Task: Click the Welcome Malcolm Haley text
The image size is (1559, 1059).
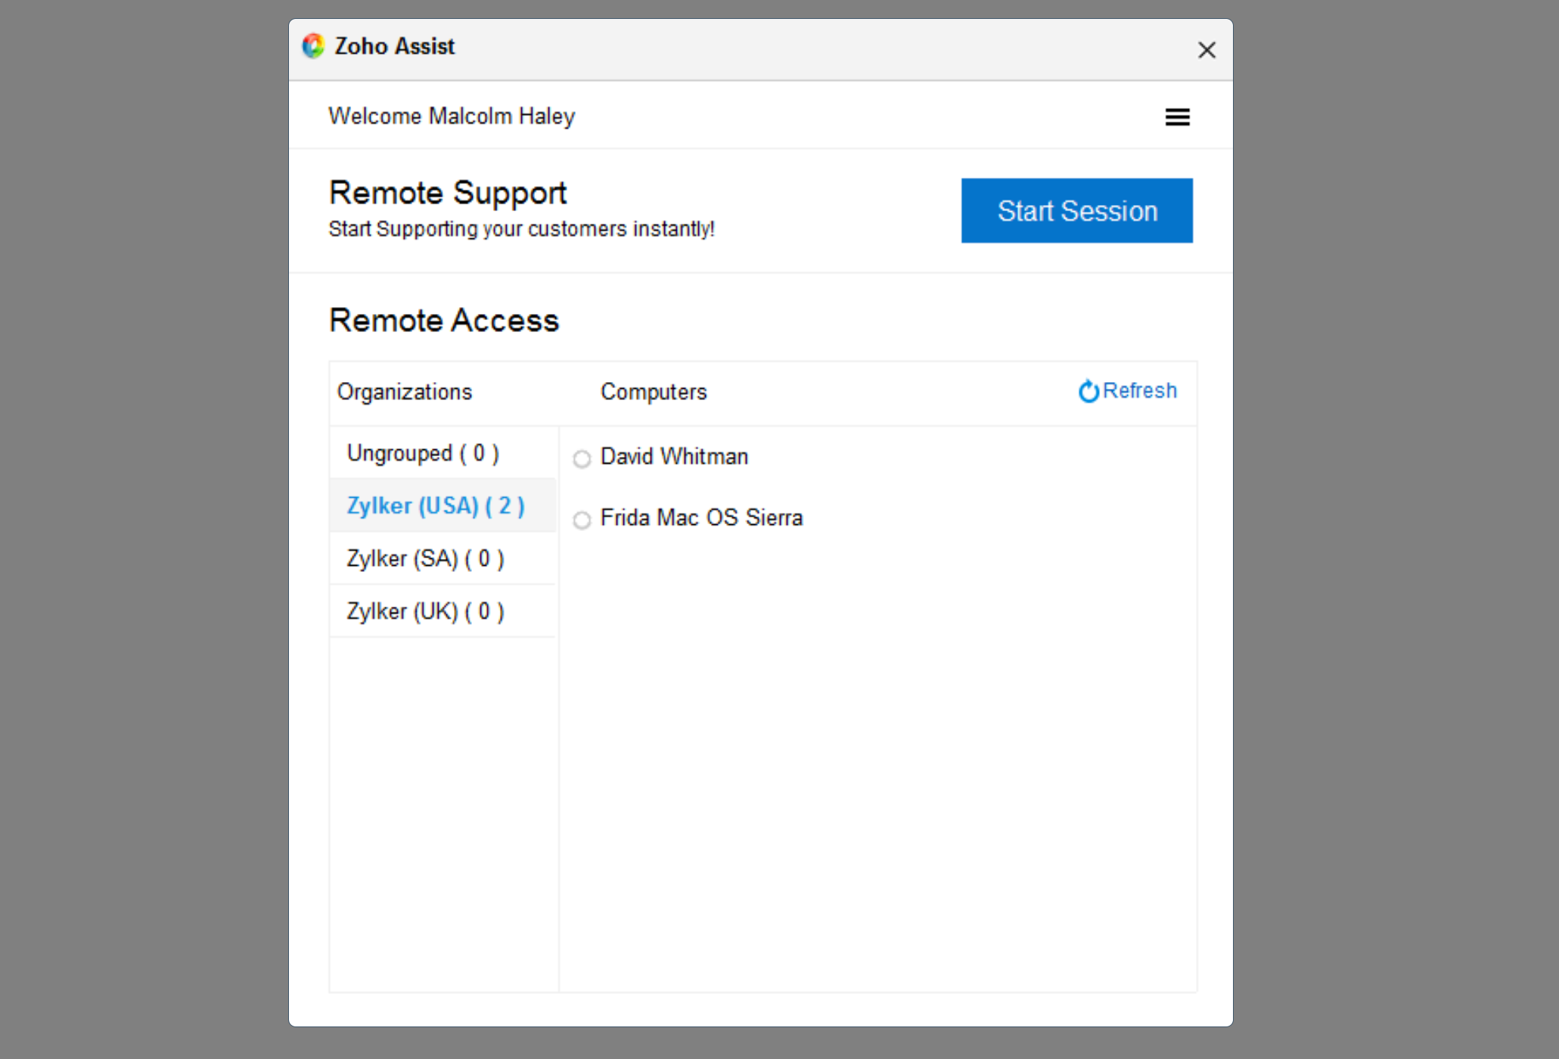Action: point(451,116)
